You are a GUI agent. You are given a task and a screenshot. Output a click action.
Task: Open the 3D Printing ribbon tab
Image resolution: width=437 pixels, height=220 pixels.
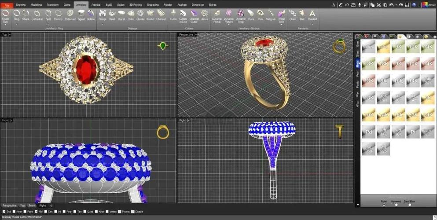(136, 5)
